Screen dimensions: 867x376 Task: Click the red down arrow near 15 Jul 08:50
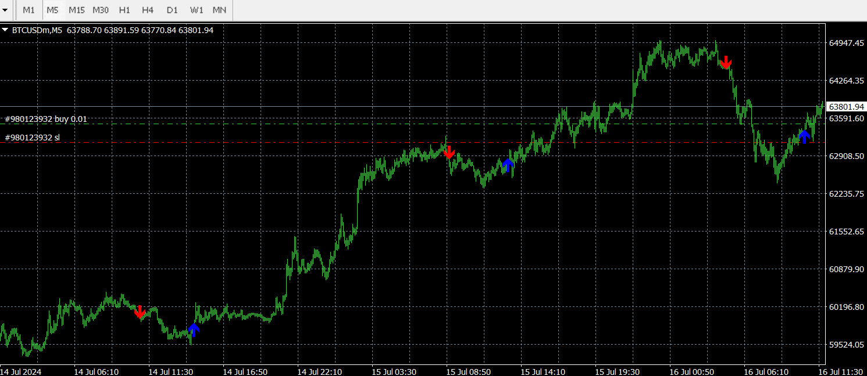449,153
